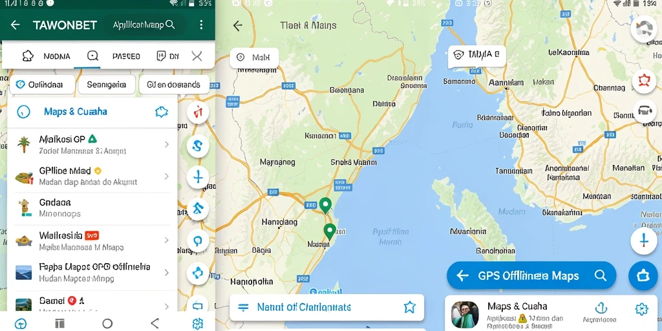The height and width of the screenshot is (331, 662).
Task: Click the bottom navigation compass icon
Action: [x=20, y=324]
